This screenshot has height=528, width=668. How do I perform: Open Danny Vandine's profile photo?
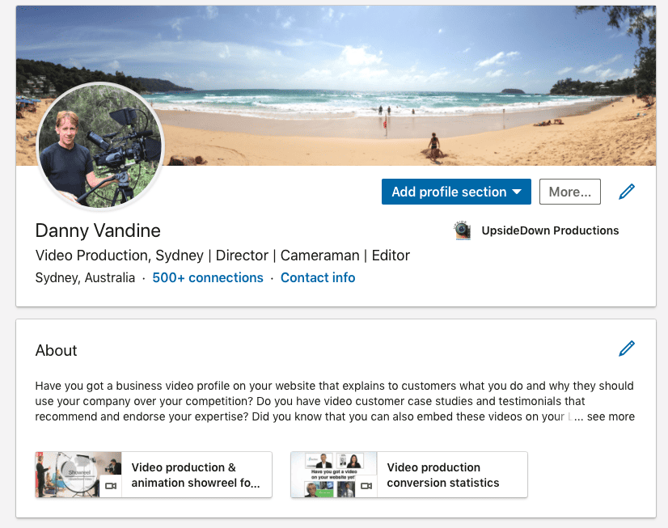point(100,146)
